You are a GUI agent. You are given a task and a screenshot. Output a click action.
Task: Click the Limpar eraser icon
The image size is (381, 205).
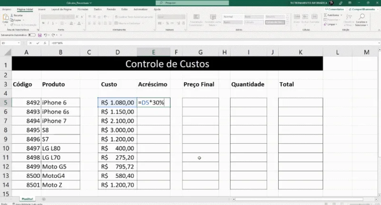click(x=325, y=24)
